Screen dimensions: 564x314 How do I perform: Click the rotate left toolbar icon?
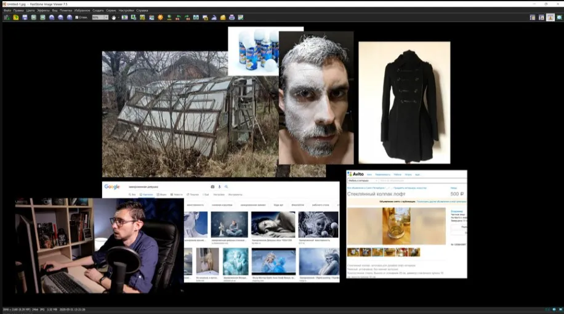pos(178,17)
